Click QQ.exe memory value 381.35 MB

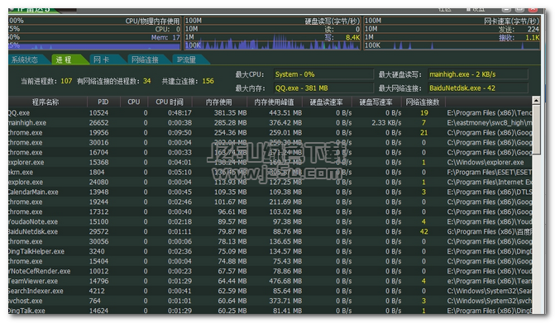click(x=230, y=112)
